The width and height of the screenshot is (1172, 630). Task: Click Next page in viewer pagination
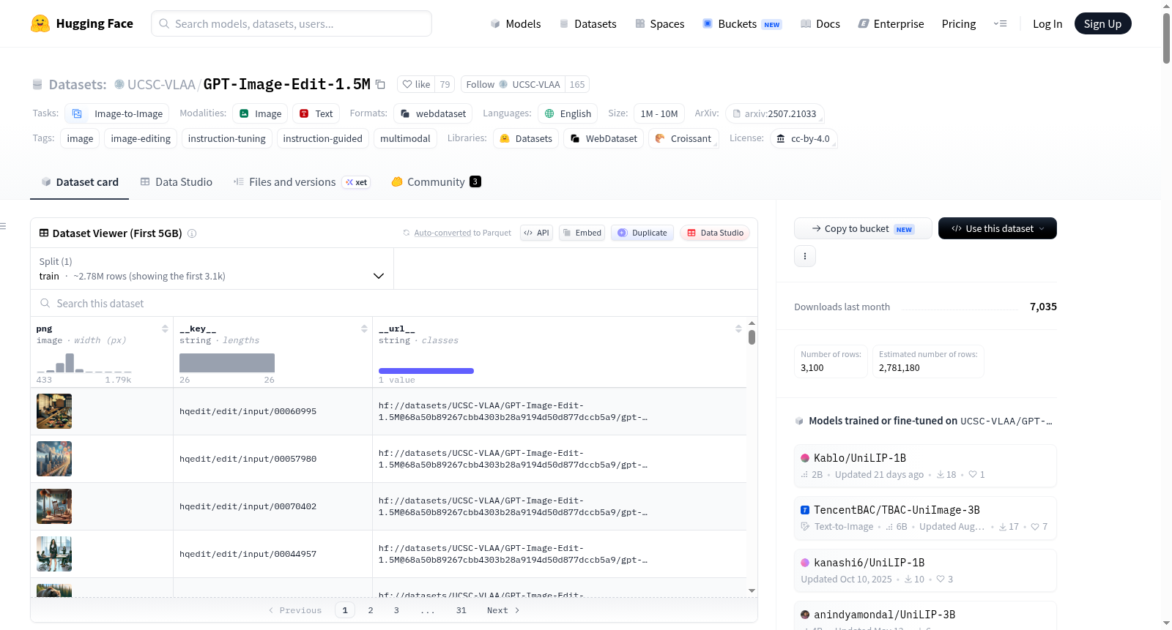503,610
